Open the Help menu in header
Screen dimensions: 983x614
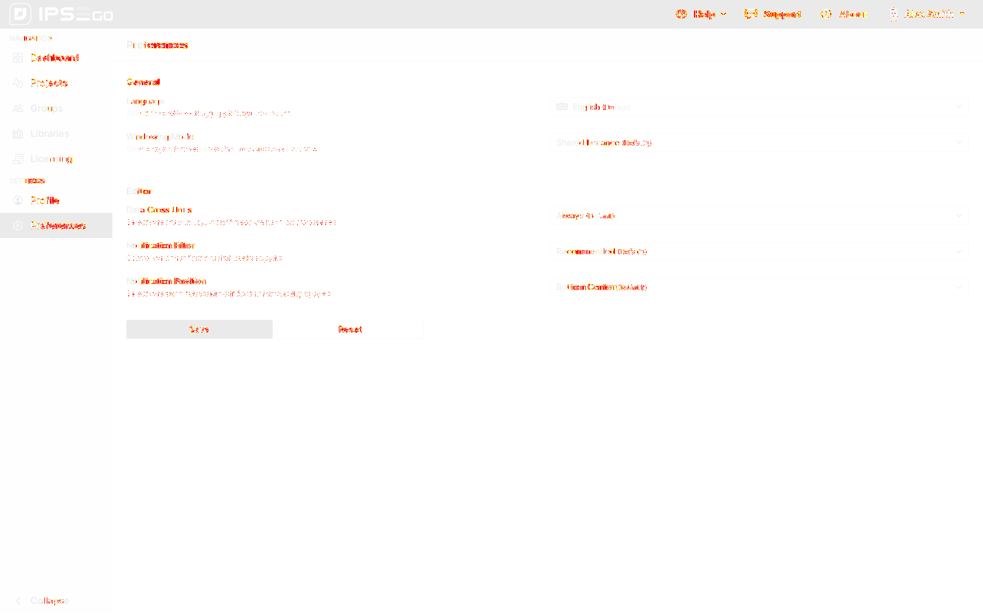(x=701, y=14)
